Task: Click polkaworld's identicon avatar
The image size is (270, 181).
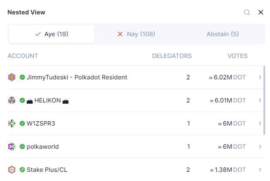Action: 12,147
